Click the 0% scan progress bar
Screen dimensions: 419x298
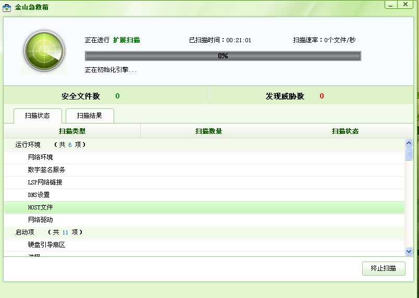coord(223,56)
